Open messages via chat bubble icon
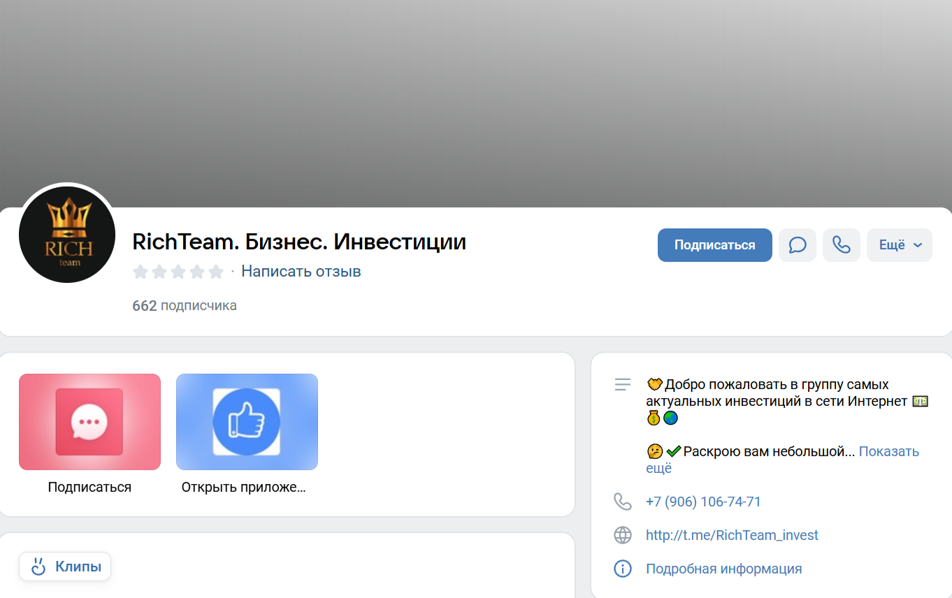This screenshot has width=952, height=598. pos(797,245)
